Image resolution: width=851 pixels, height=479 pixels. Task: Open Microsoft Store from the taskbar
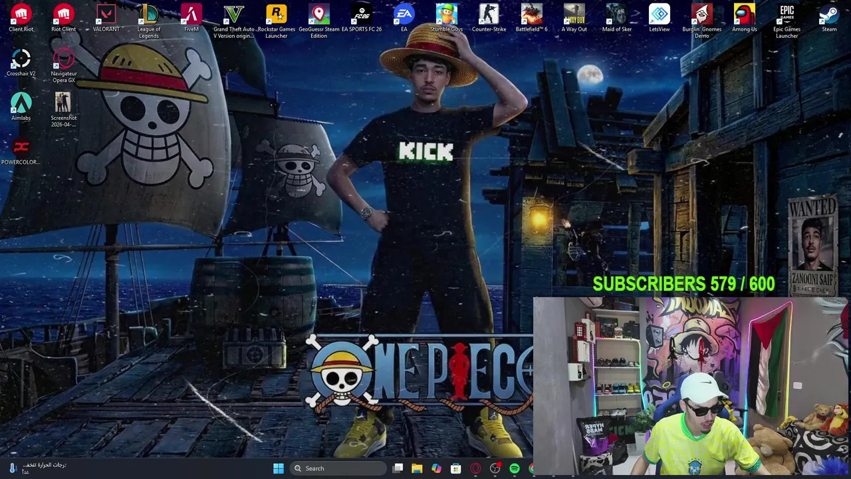[456, 468]
